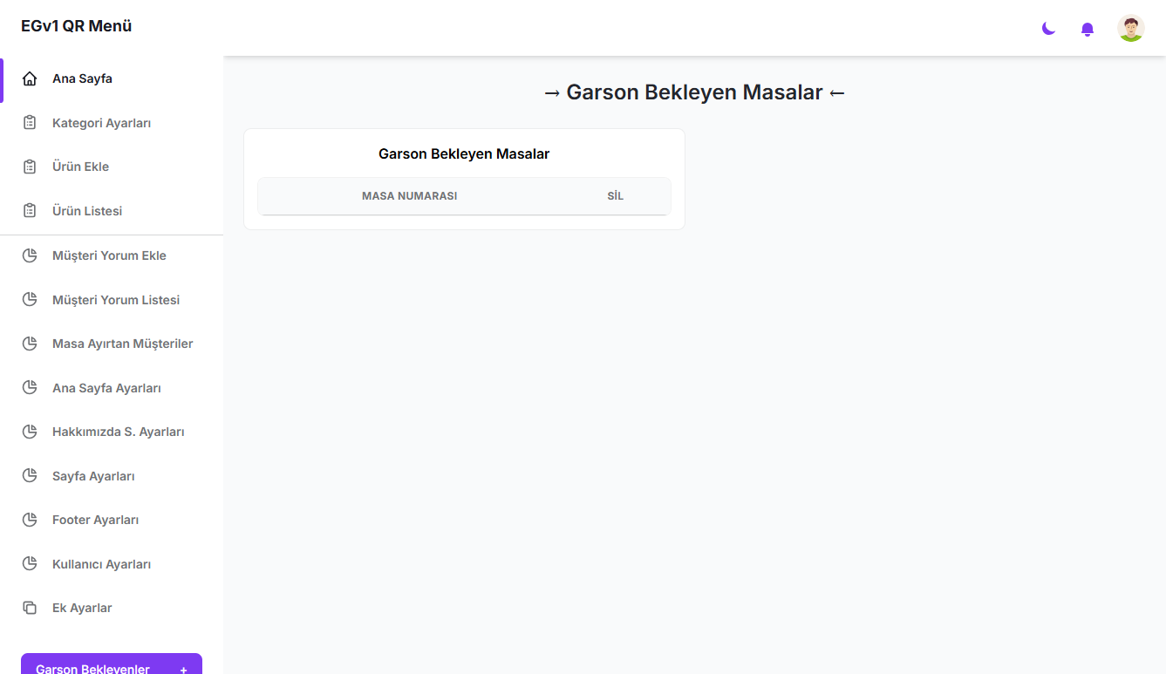Navigate to Ana Sayfa Ayarları

click(106, 388)
